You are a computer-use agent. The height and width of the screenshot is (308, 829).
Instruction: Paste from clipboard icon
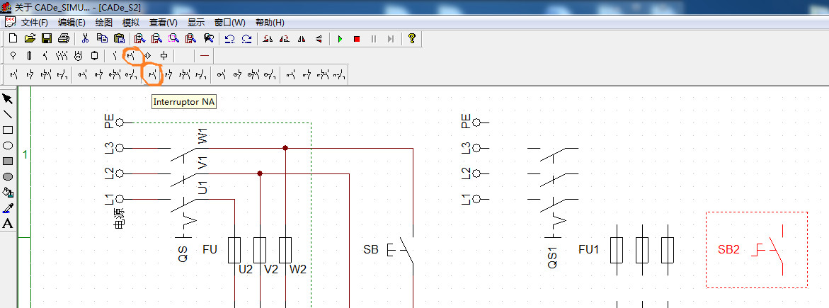120,39
